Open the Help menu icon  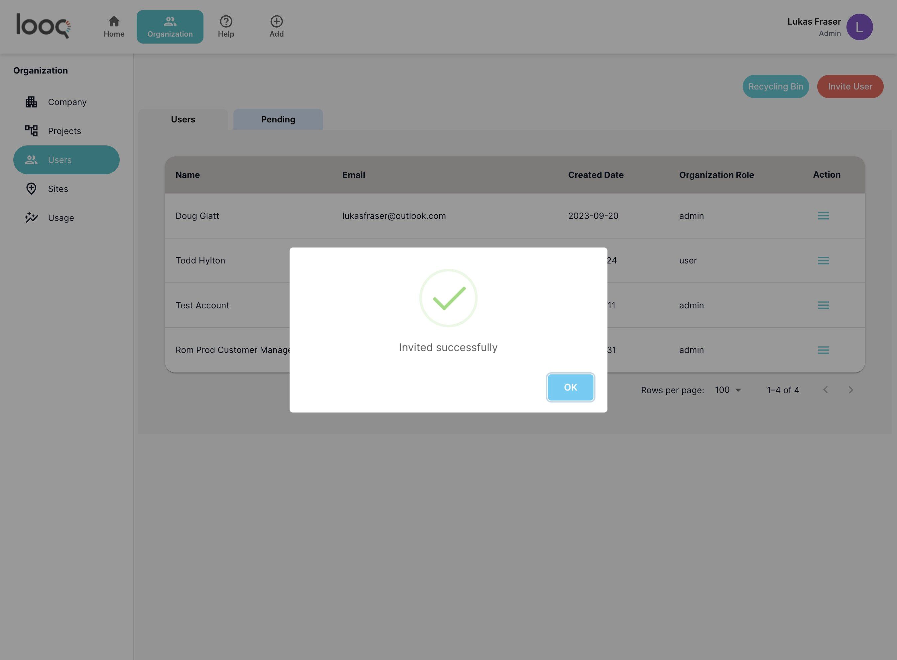pos(225,22)
